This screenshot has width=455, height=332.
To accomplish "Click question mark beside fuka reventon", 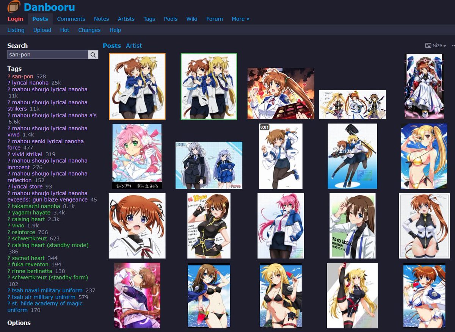I will tap(9, 265).
